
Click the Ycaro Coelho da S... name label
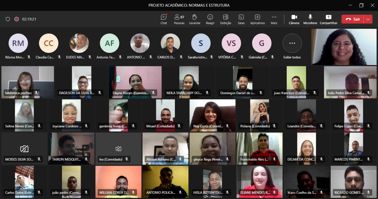coord(302,192)
